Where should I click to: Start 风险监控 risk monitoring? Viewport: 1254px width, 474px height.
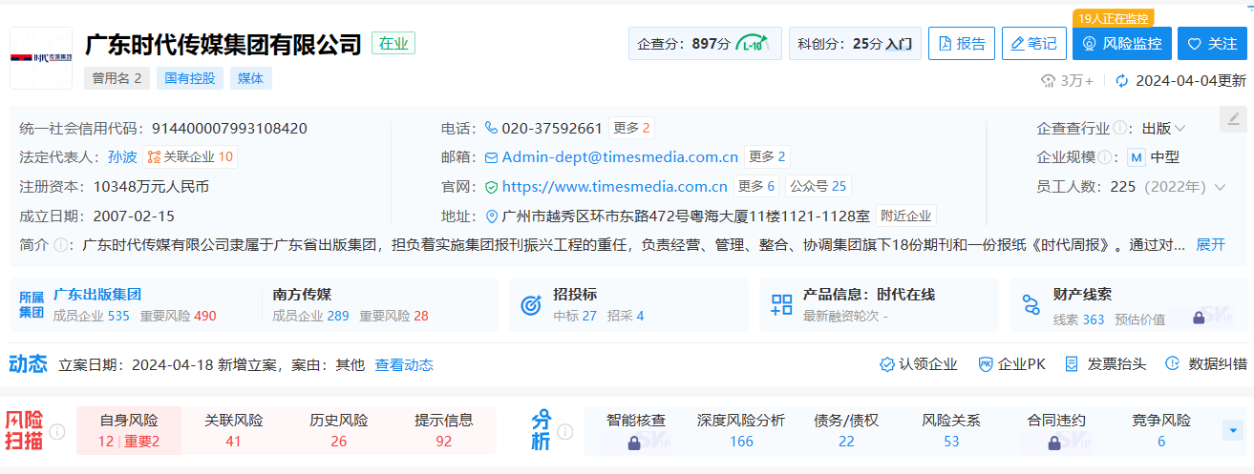(x=1121, y=43)
